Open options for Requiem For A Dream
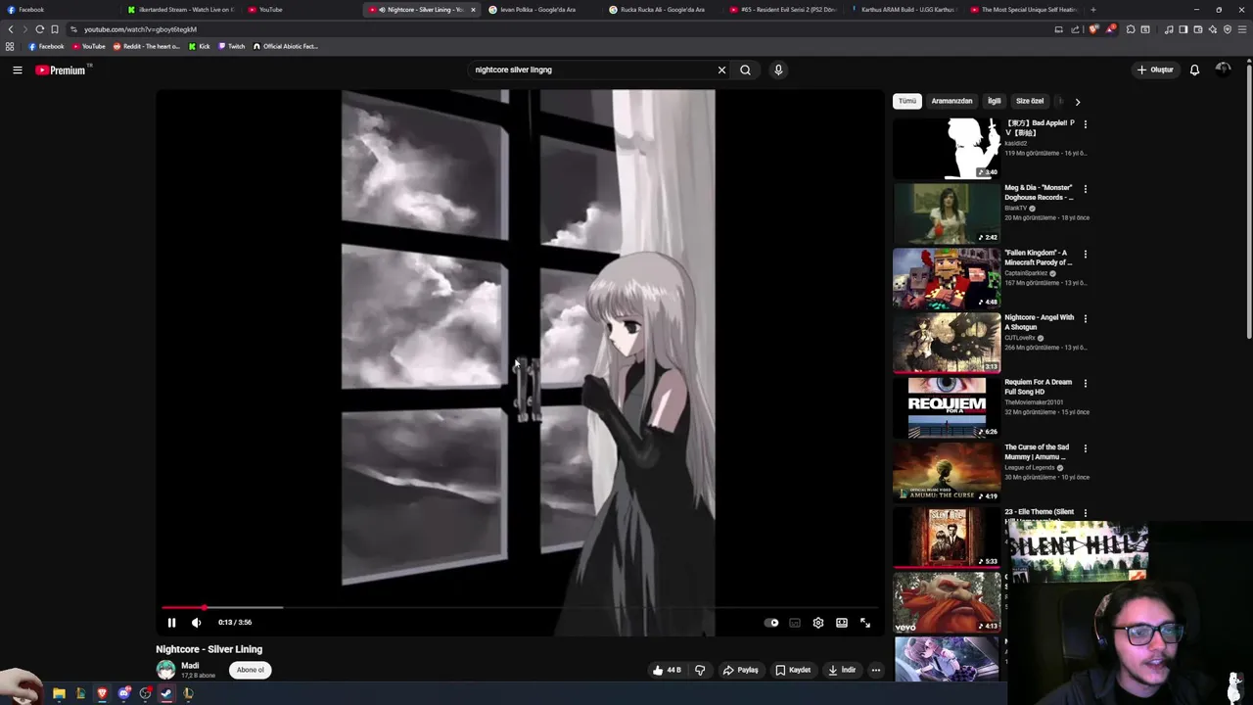The width and height of the screenshot is (1253, 705). (1085, 383)
